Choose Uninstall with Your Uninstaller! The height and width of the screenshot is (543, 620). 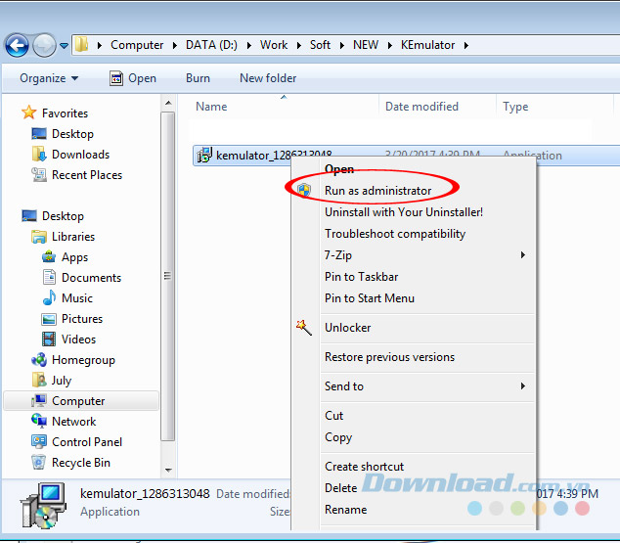pos(403,212)
